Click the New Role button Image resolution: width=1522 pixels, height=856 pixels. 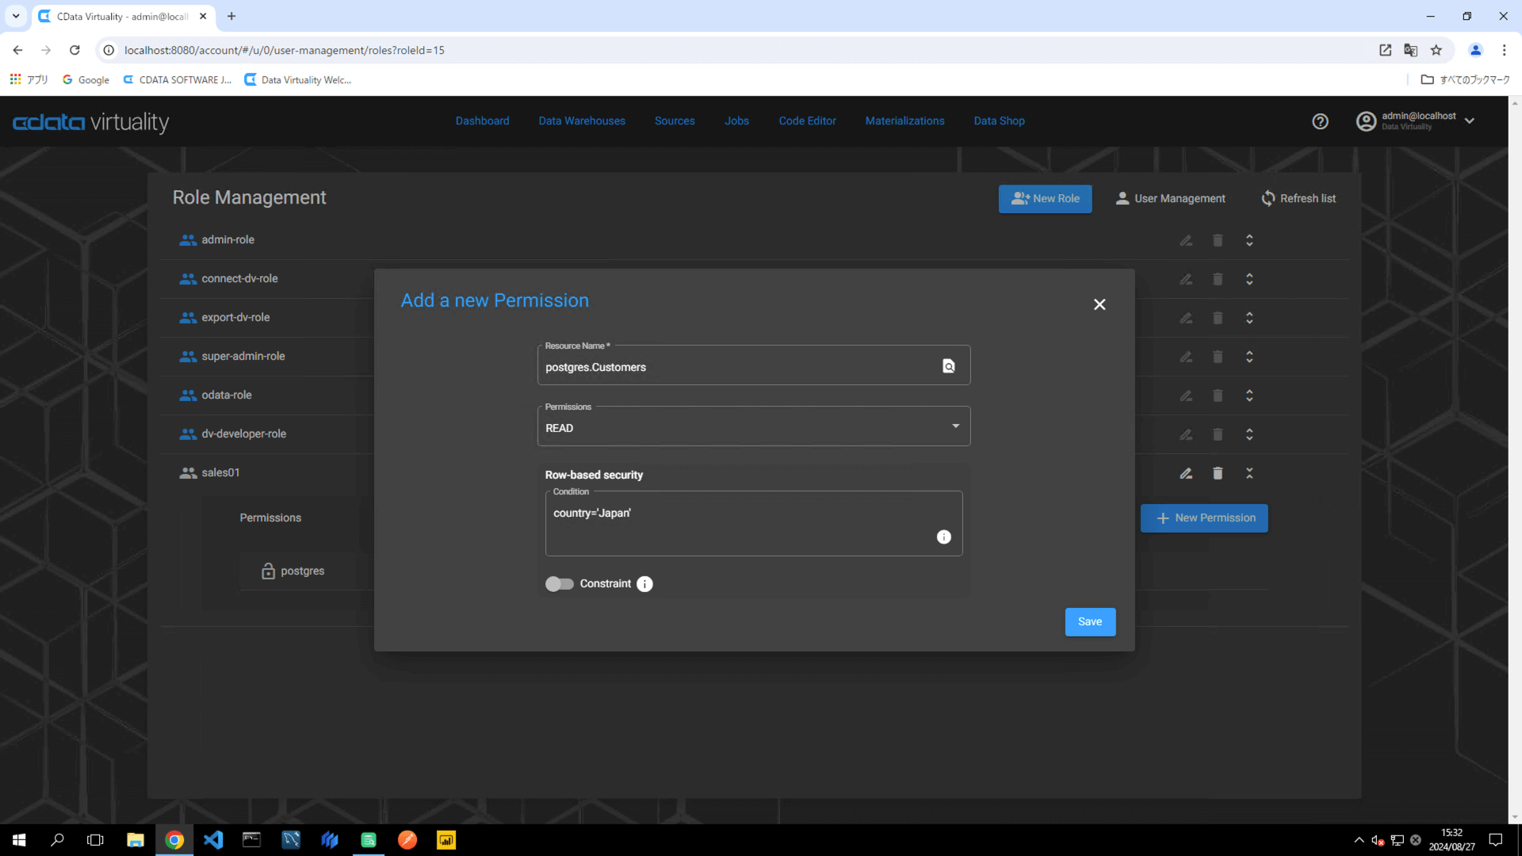click(1045, 199)
